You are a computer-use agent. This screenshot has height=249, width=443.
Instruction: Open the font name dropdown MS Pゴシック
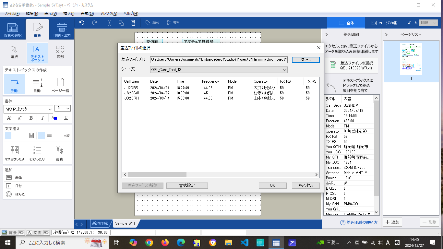tap(28, 109)
